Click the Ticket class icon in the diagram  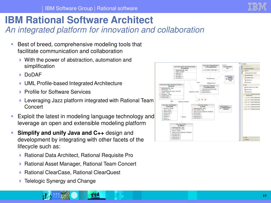tap(201, 107)
